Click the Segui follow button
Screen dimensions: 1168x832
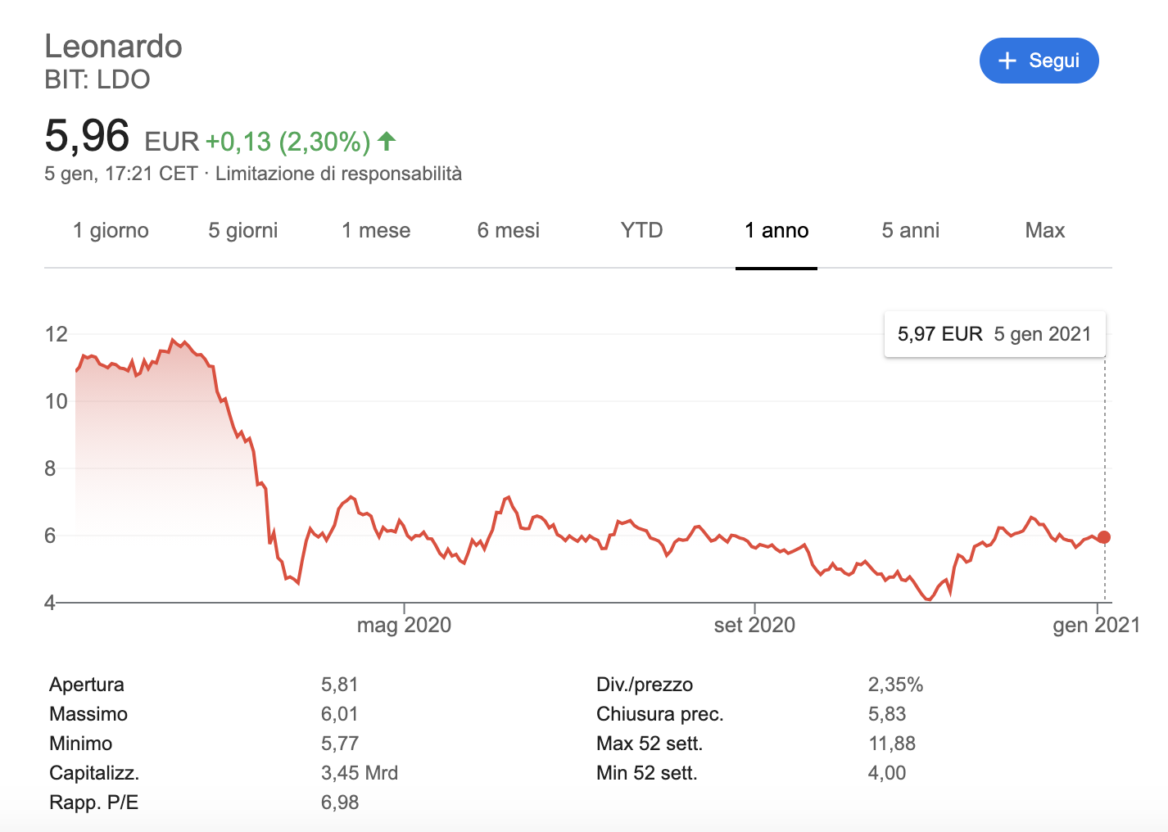[1039, 60]
